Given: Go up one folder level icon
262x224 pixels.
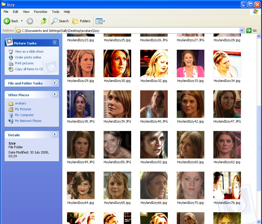Looking at the screenshot, I should (x=44, y=21).
